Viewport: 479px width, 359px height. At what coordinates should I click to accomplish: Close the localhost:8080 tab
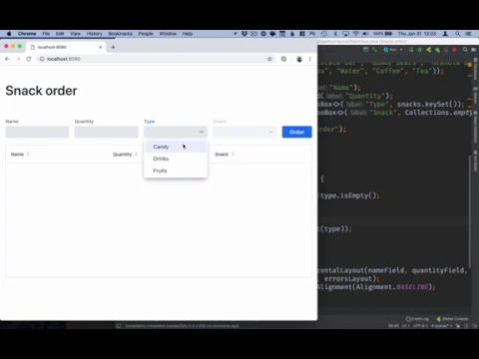(x=101, y=47)
